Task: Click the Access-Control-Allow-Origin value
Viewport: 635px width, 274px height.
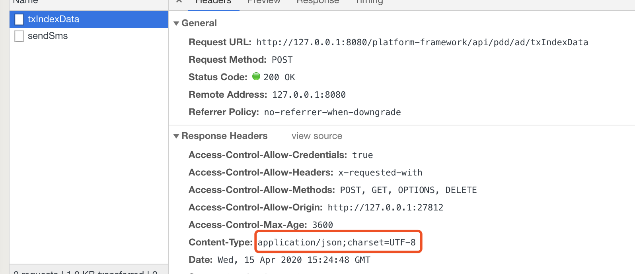Action: [x=385, y=208]
